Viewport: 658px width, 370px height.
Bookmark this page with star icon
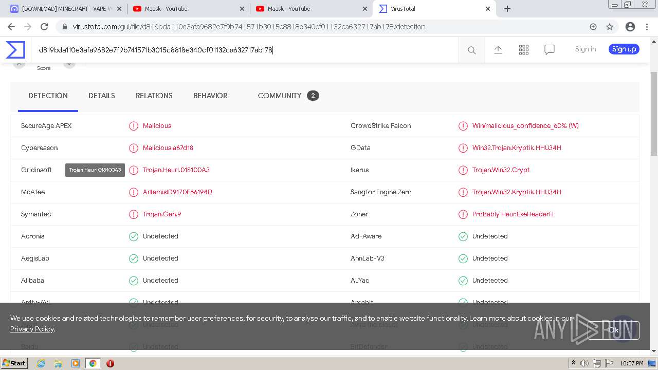coord(610,27)
